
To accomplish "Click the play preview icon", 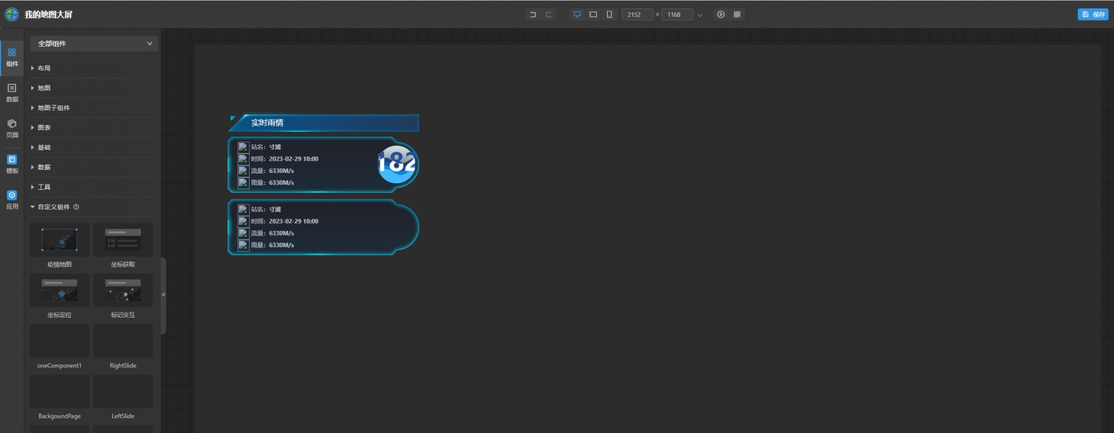I will 721,15.
